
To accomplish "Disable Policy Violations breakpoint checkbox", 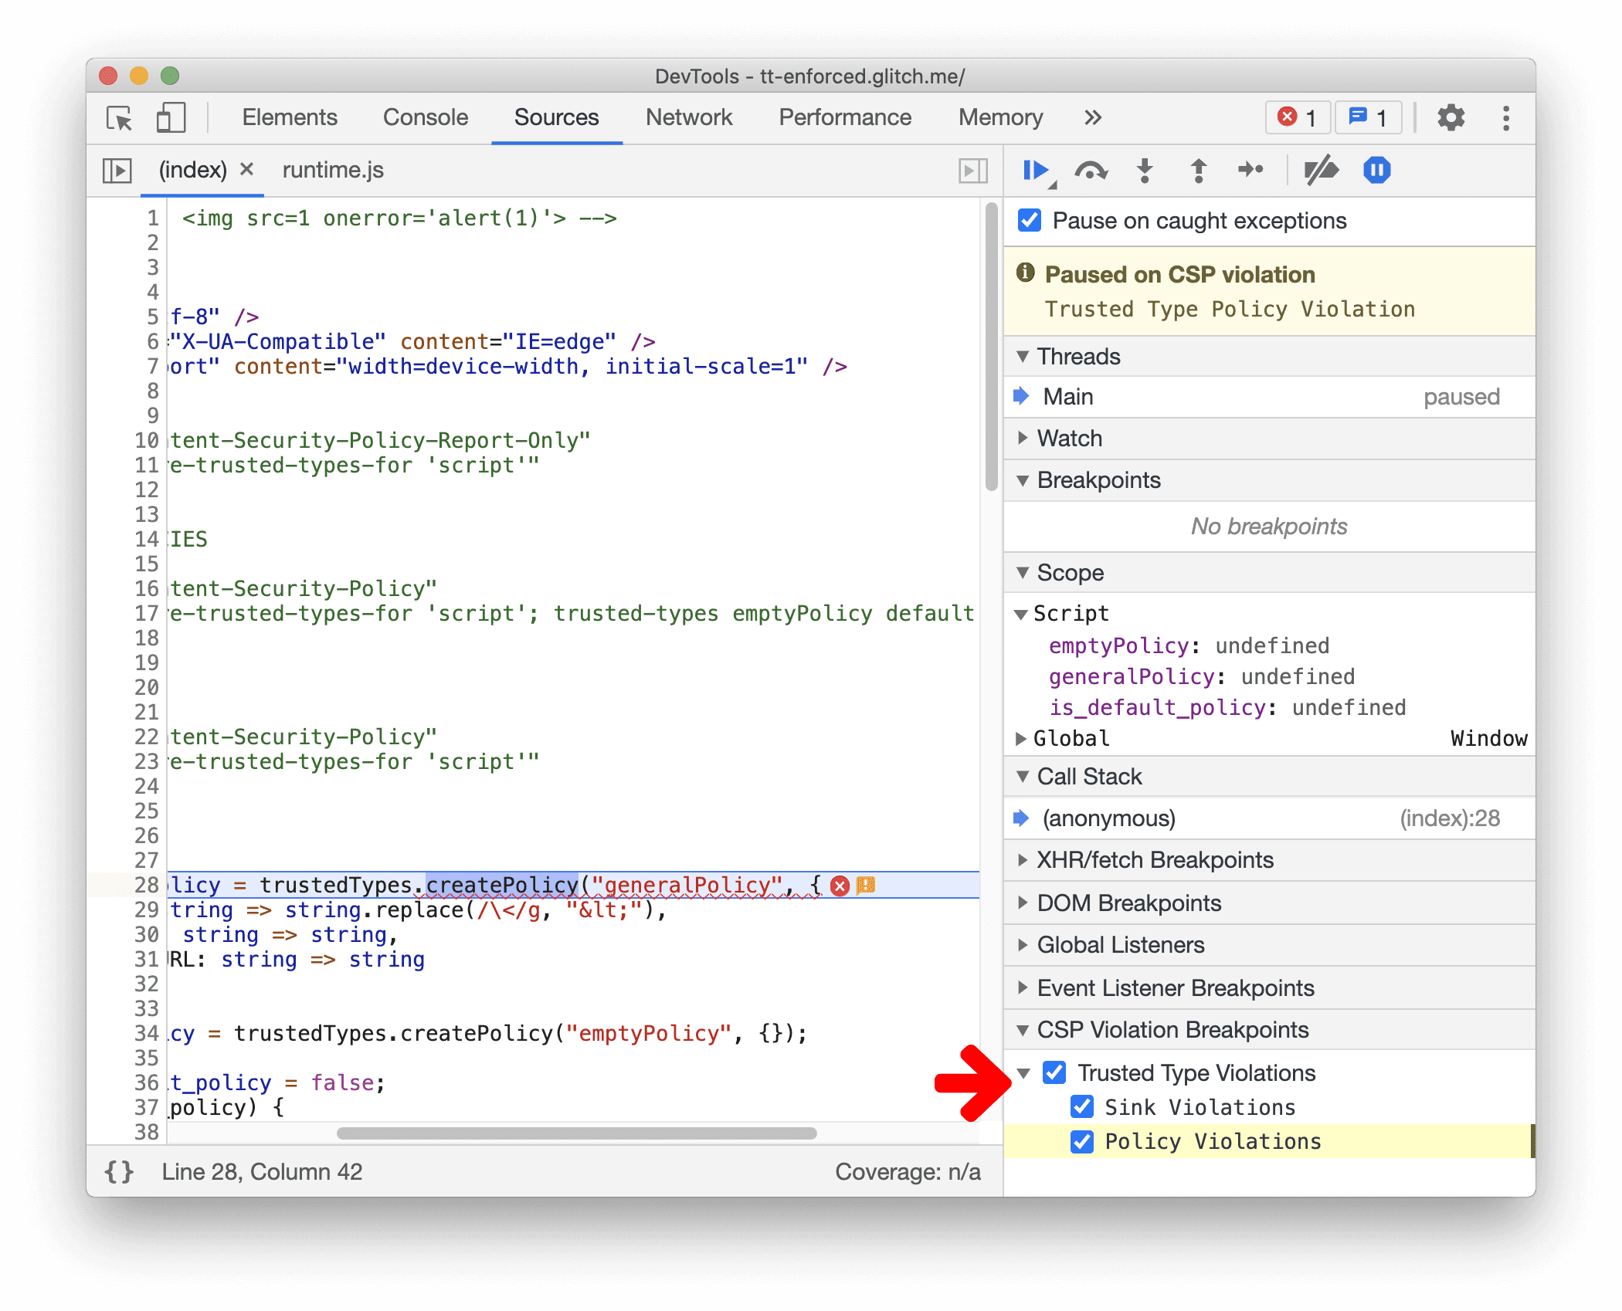I will pyautogui.click(x=1085, y=1140).
